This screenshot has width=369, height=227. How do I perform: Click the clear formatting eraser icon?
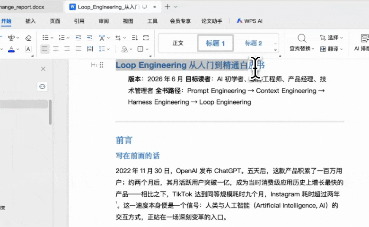[28, 38]
